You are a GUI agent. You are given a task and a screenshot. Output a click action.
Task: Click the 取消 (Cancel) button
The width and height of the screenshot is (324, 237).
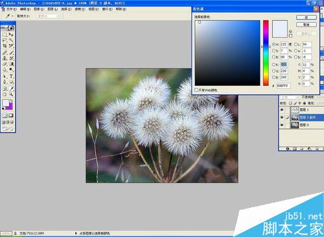307,25
